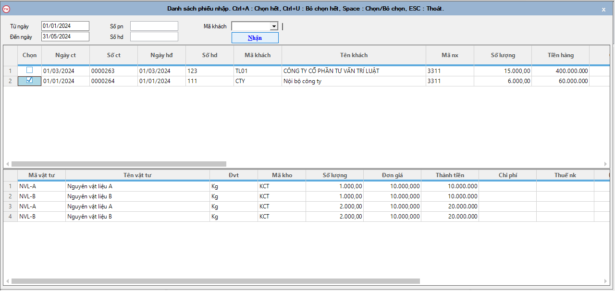The width and height of the screenshot is (615, 291).
Task: Uncheck the checkbox for voucher 0000264
Action: [x=29, y=81]
